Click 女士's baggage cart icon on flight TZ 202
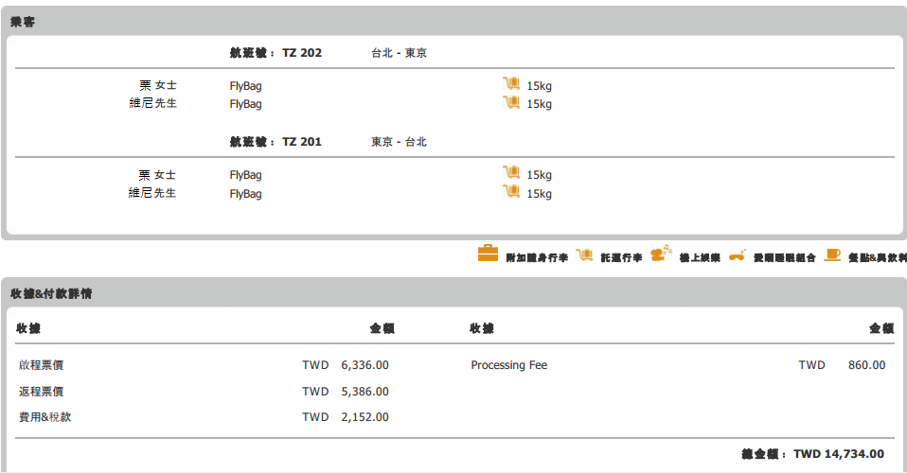This screenshot has width=907, height=473. [511, 84]
